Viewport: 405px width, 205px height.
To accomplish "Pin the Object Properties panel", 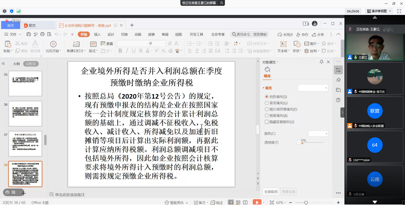I will click(321, 62).
